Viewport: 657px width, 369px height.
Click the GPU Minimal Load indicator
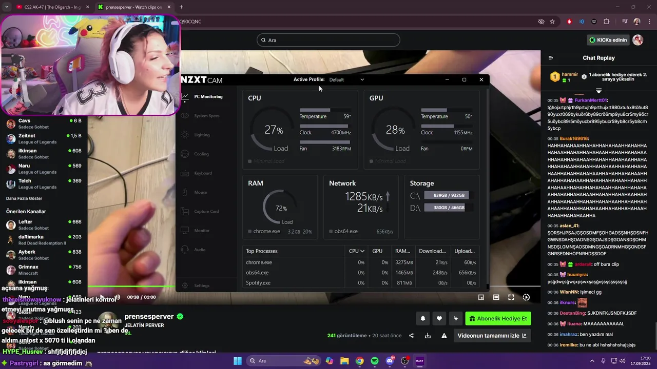click(x=388, y=161)
